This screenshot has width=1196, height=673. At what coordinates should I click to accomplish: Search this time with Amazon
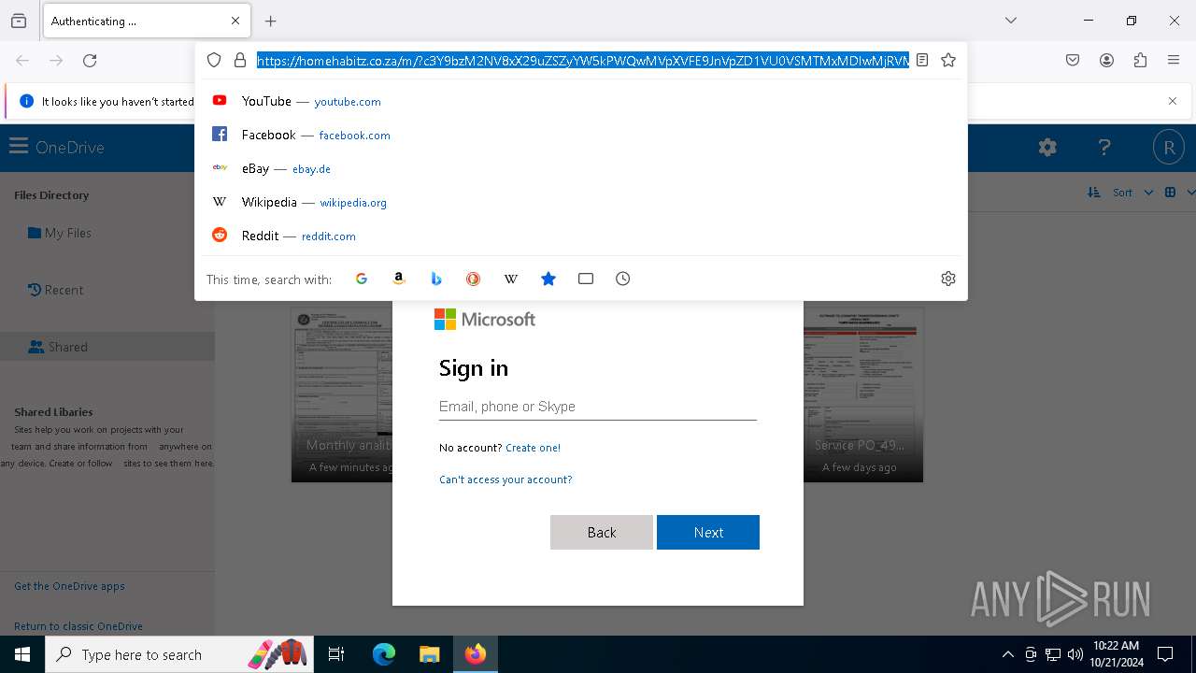click(x=399, y=279)
